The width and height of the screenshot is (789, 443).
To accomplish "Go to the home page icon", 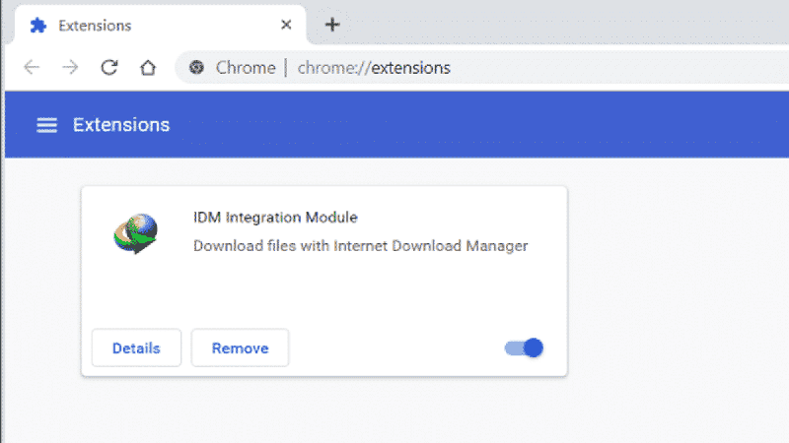I will coord(148,67).
